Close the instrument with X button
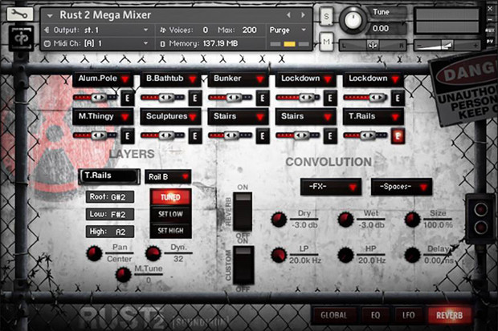 point(490,9)
